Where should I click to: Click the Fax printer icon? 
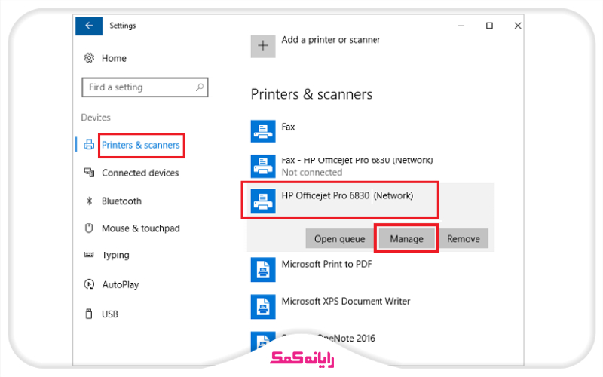pos(263,131)
